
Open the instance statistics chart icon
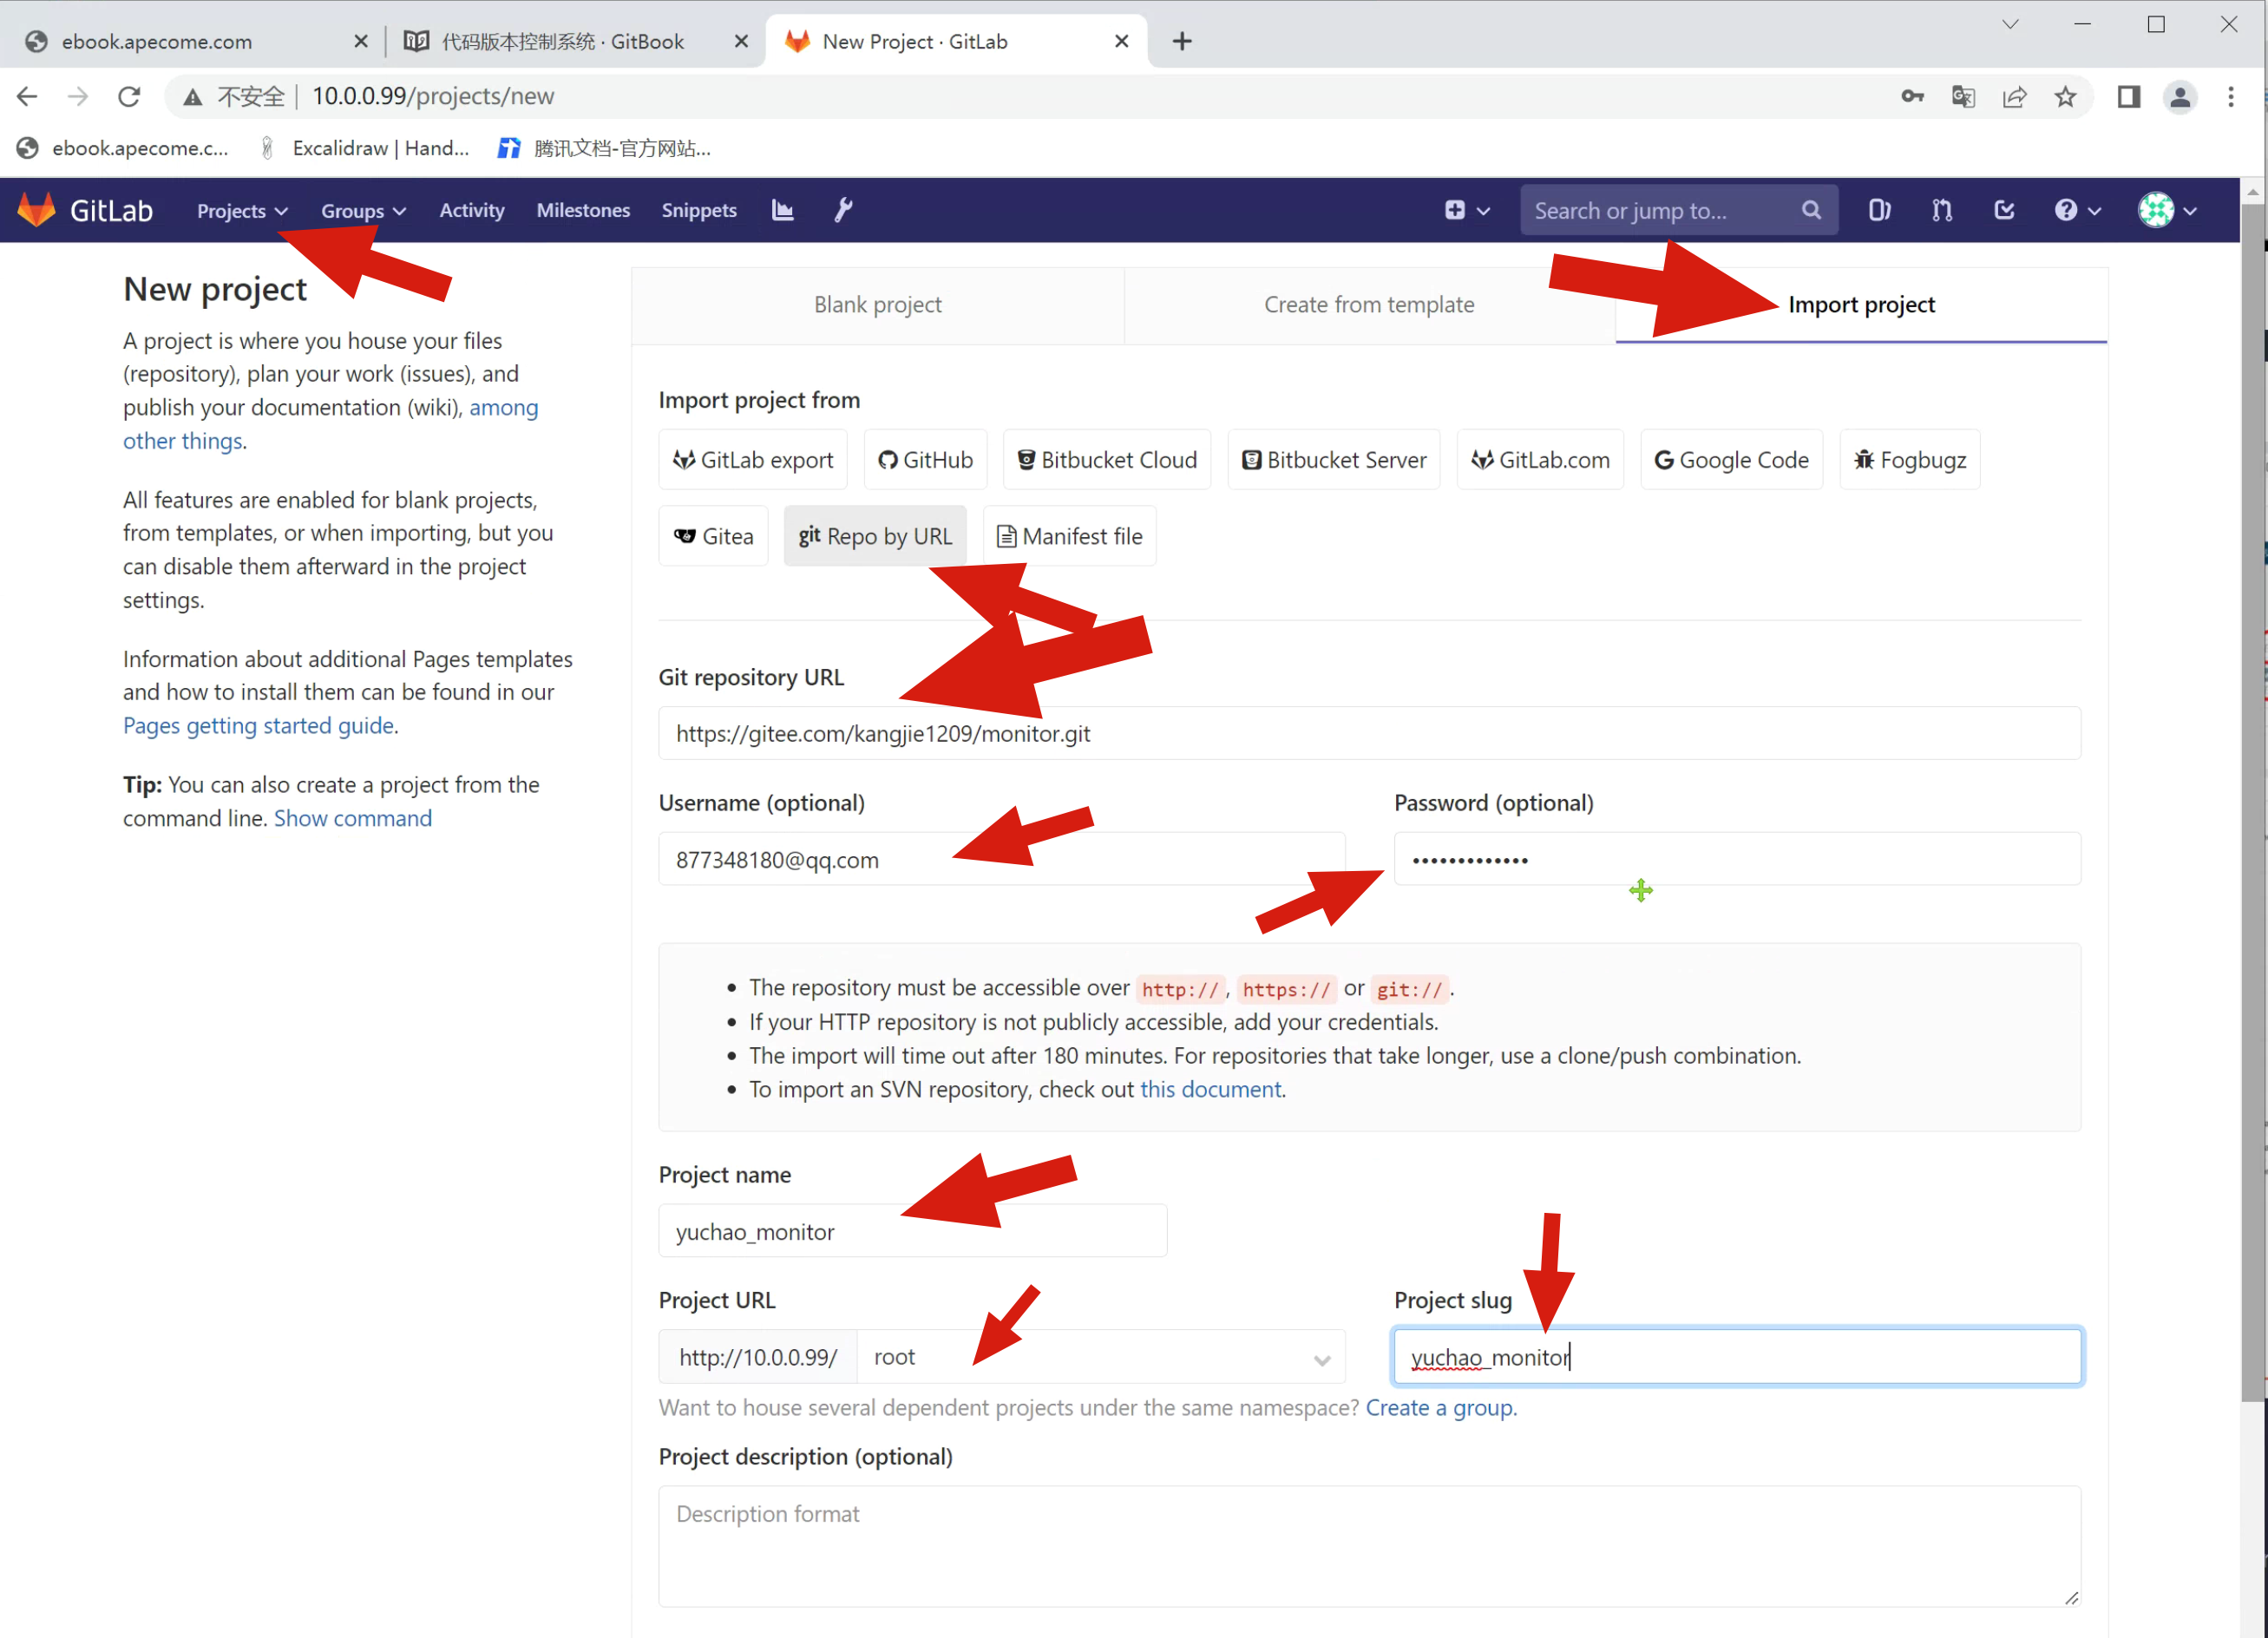point(782,210)
